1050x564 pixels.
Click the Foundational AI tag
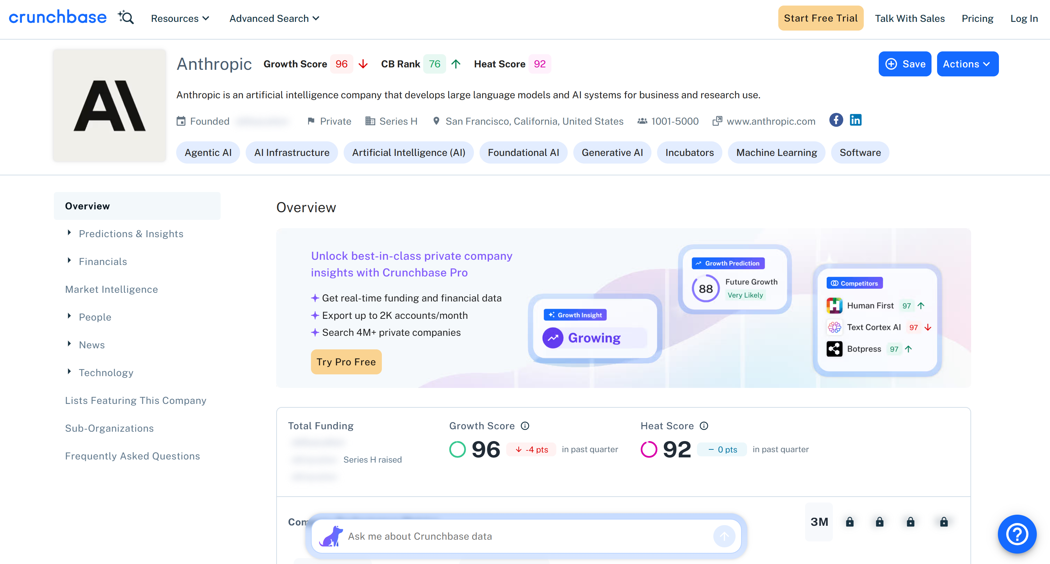coord(523,152)
